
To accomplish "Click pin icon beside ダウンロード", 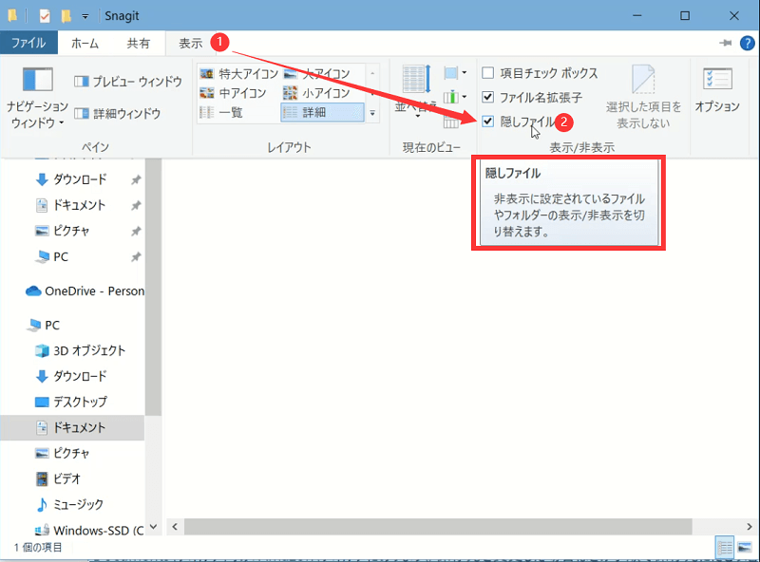I will [x=136, y=179].
